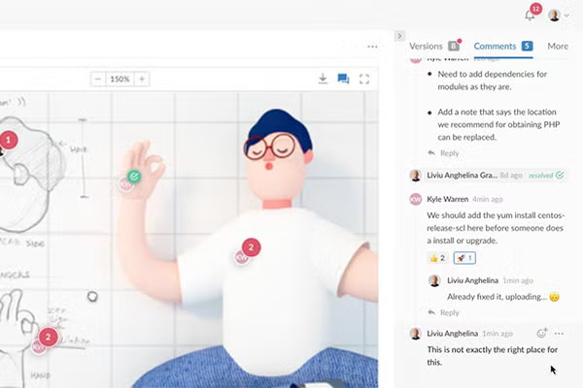Switch to the Versions tab

426,46
